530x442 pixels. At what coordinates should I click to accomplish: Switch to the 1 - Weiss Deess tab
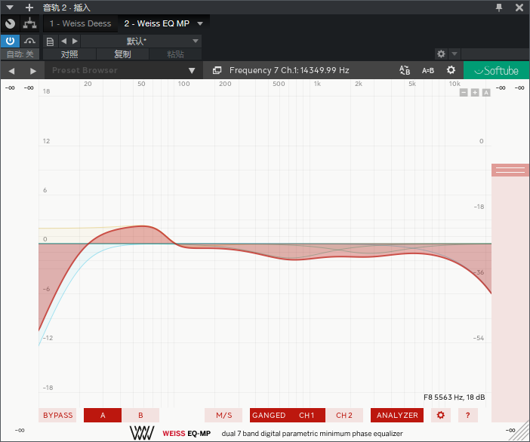tap(81, 23)
